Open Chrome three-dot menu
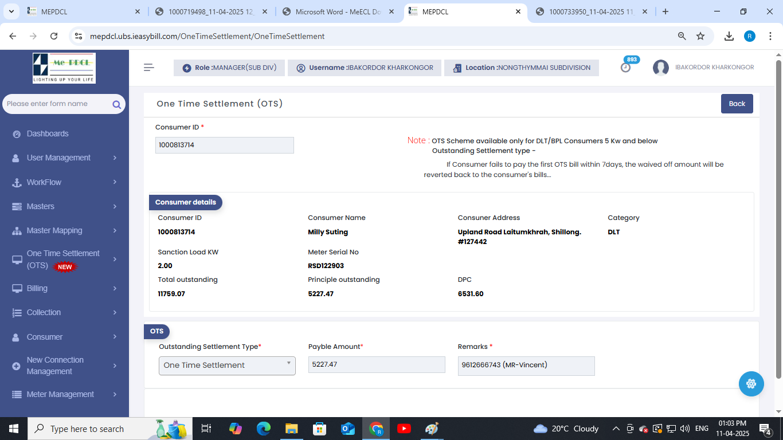783x440 pixels. 770,36
